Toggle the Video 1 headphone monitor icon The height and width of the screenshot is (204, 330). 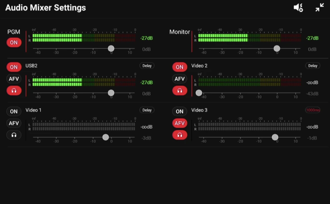pyautogui.click(x=14, y=135)
